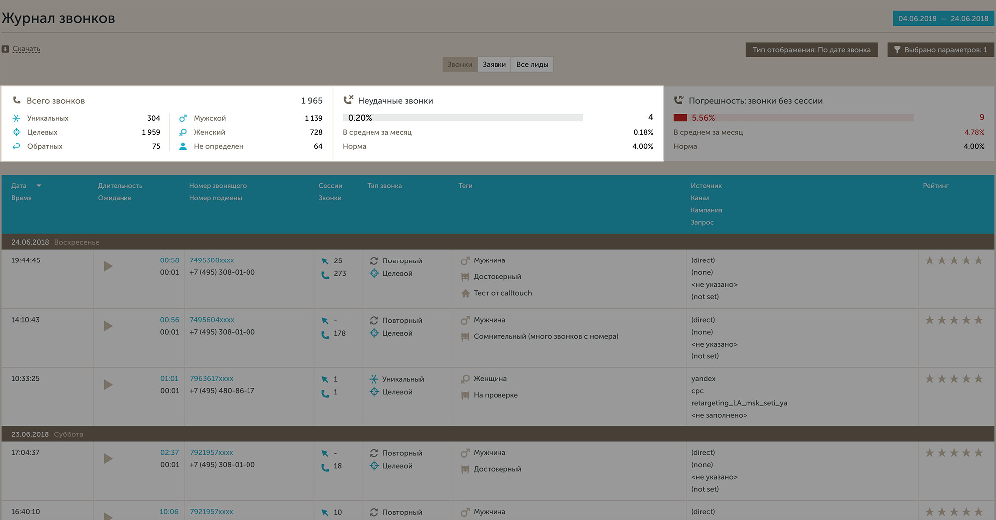Play the recording of the 19:44:45 call
Viewport: 996px width, 520px height.
tap(108, 266)
